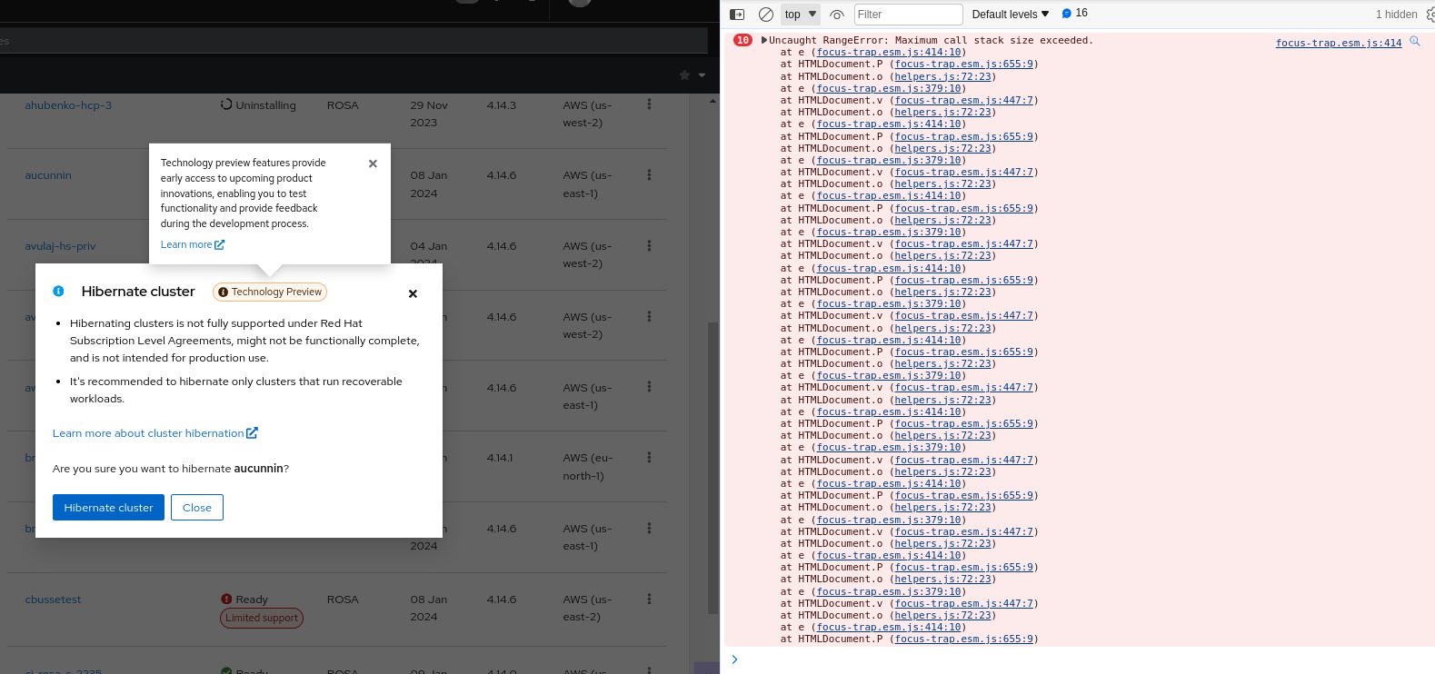Image resolution: width=1435 pixels, height=674 pixels.
Task: Click the magnifier icon beside the error source
Action: [x=1415, y=41]
